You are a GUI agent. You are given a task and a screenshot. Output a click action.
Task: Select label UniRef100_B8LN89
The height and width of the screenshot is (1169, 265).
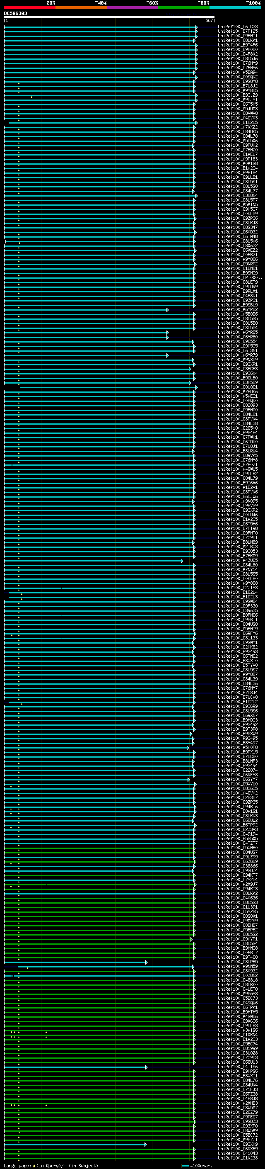(x=238, y=542)
